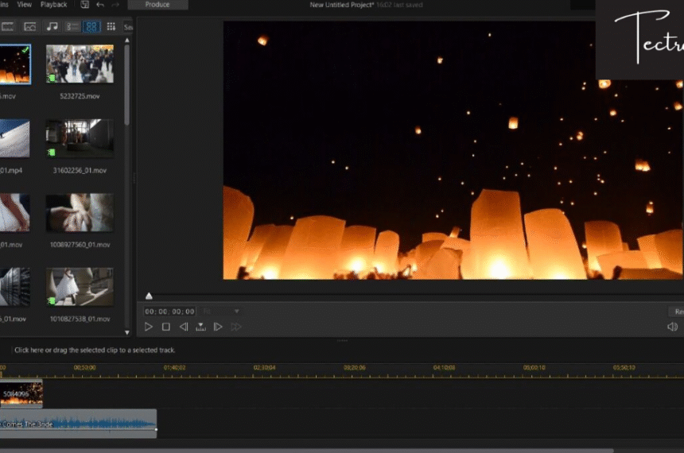Play the preview

[x=148, y=327]
